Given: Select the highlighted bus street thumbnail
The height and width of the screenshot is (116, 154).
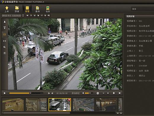Looking at the screenshot, I should (x=60, y=105).
